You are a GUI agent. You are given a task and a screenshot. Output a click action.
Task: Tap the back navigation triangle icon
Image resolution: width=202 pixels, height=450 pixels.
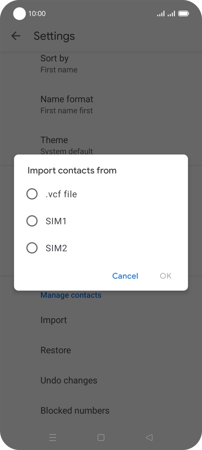click(149, 437)
